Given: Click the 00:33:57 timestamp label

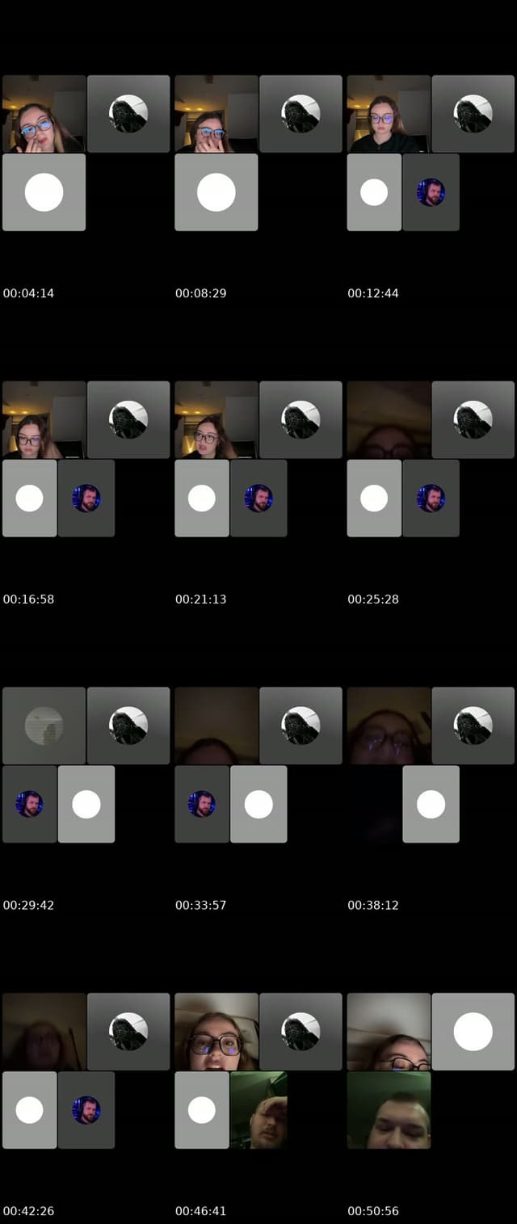Looking at the screenshot, I should pos(200,905).
